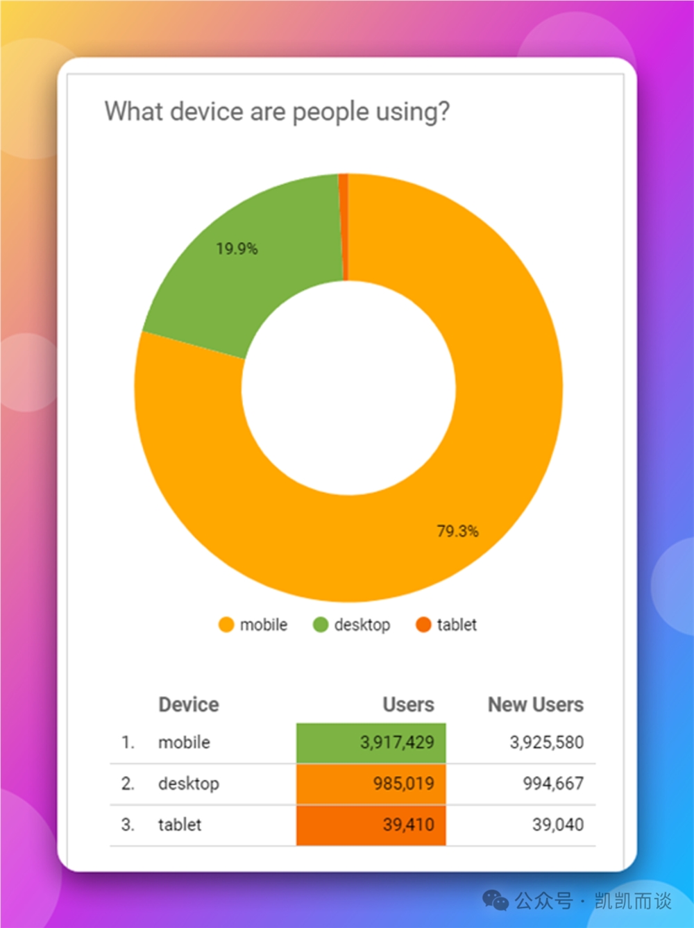Image resolution: width=694 pixels, height=928 pixels.
Task: Click the mobile legend orange dot
Action: click(226, 625)
